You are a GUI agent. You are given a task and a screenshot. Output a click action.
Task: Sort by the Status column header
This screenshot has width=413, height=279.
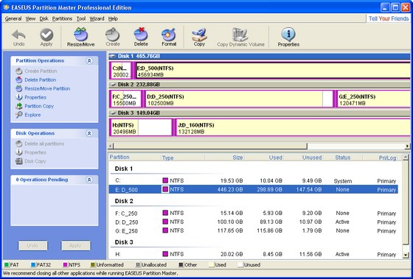[x=343, y=158]
